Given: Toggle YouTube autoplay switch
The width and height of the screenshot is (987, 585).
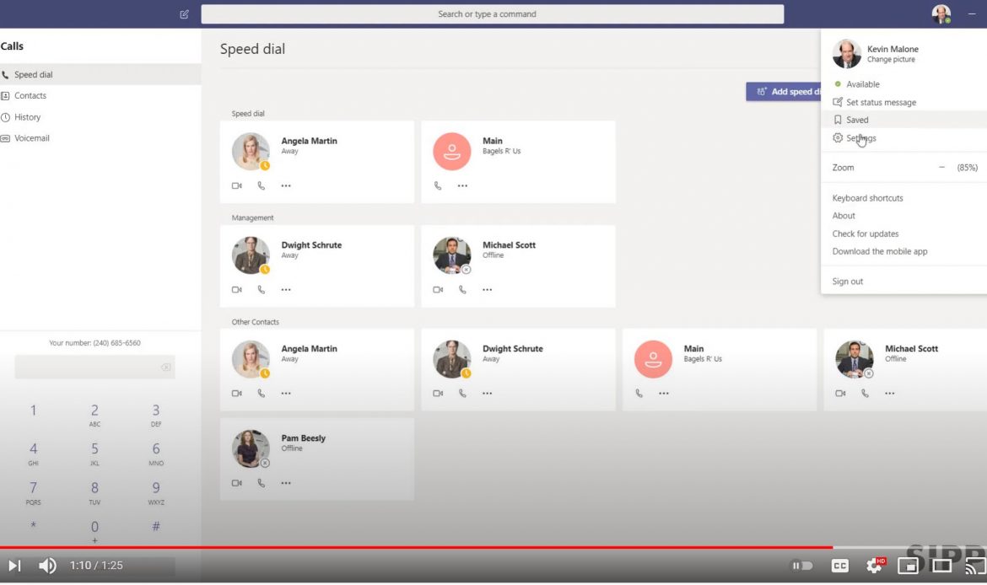Looking at the screenshot, I should [x=801, y=566].
